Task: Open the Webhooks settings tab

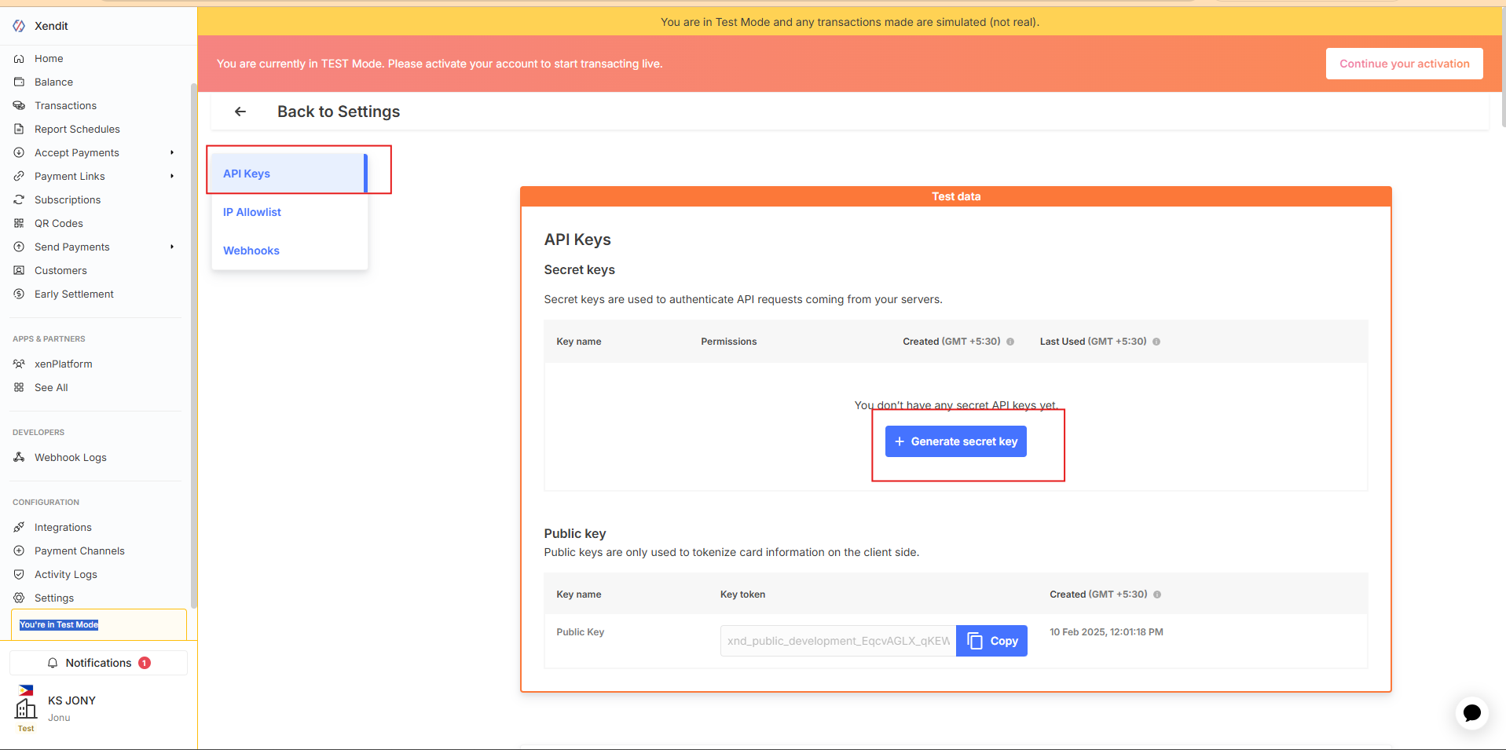Action: click(x=251, y=251)
